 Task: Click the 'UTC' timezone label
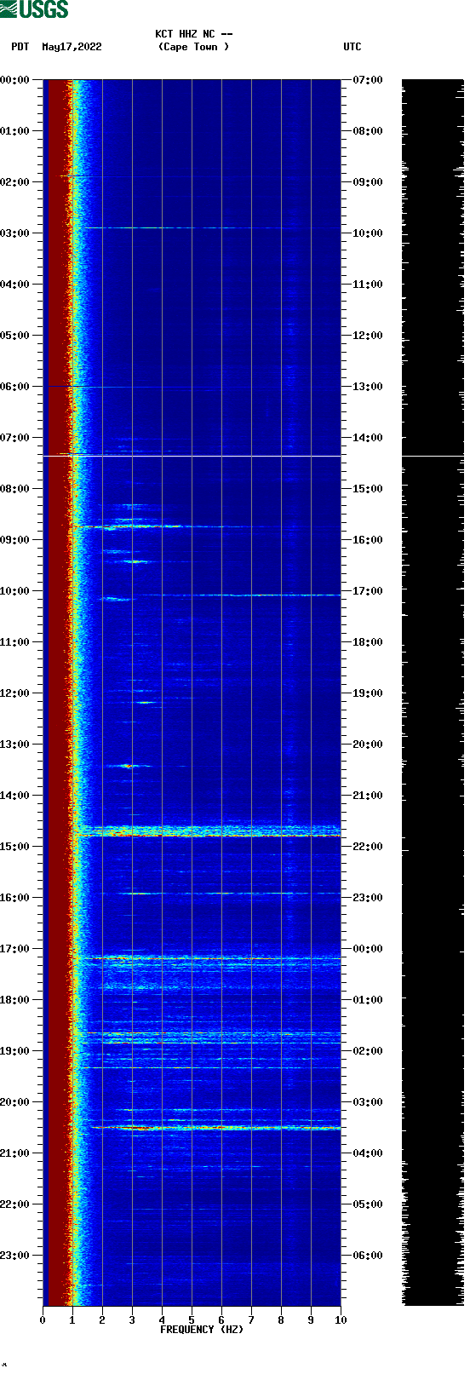352,47
